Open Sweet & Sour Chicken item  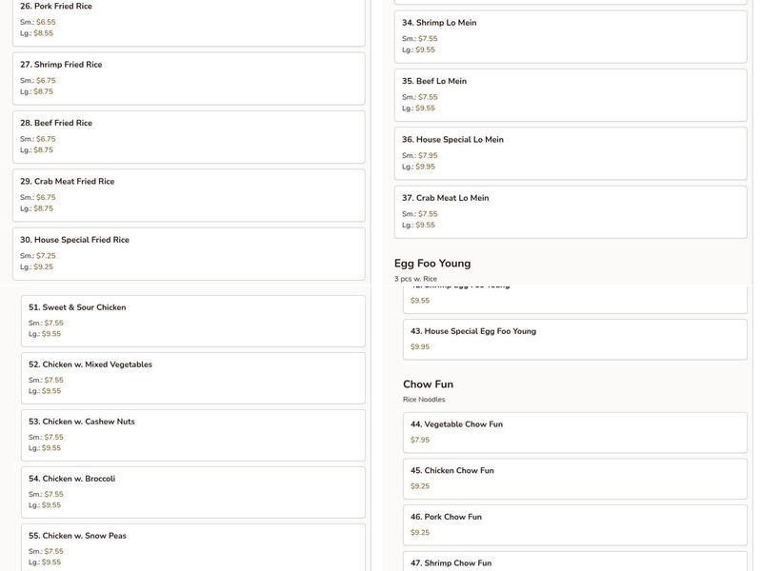coord(192,321)
